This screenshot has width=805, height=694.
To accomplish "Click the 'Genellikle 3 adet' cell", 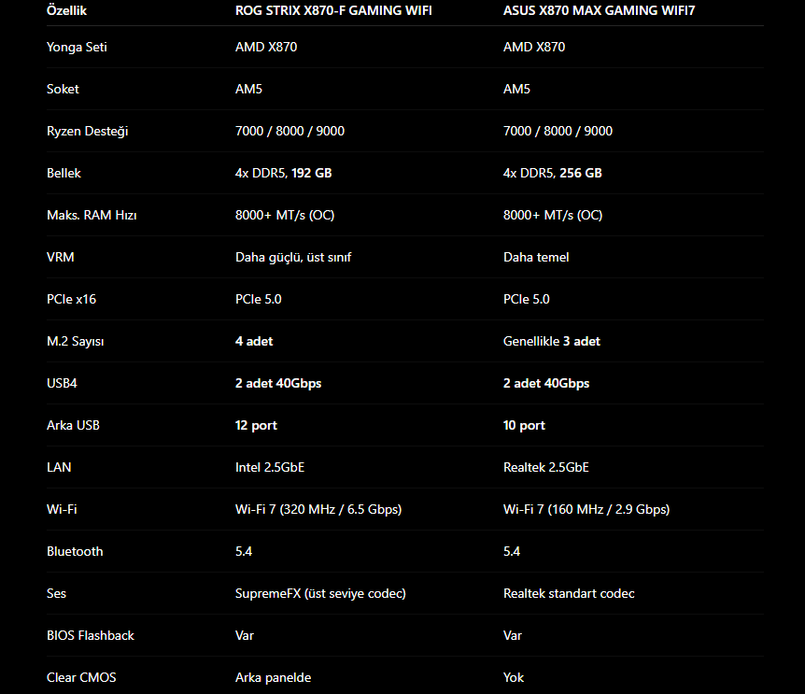I will [x=551, y=341].
